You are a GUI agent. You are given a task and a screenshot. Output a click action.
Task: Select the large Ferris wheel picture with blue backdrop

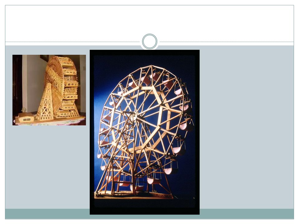pos(145,132)
